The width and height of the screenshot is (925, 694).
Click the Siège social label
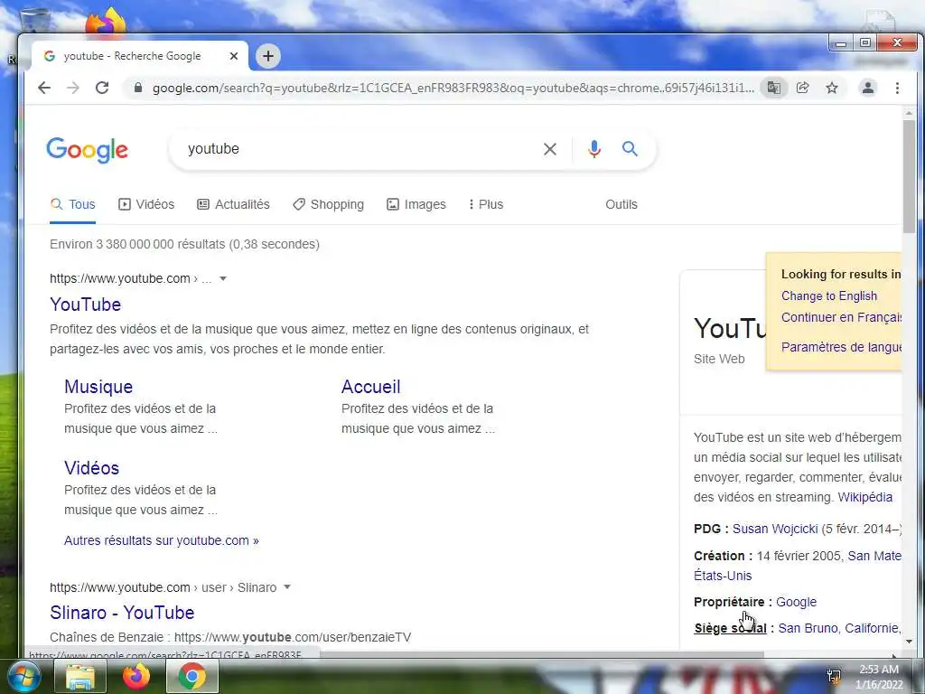coord(730,628)
